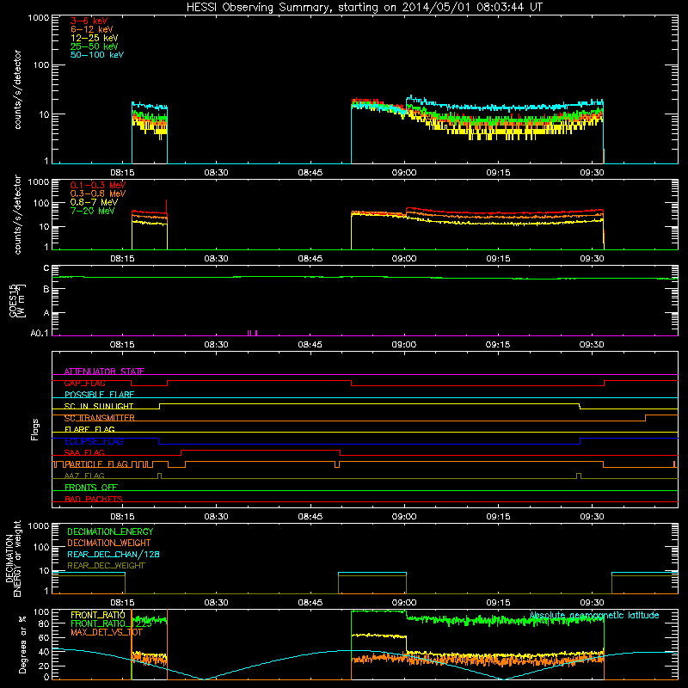The image size is (688, 688).
Task: Click the 0.8-7 MeV legend label
Action: 94,202
